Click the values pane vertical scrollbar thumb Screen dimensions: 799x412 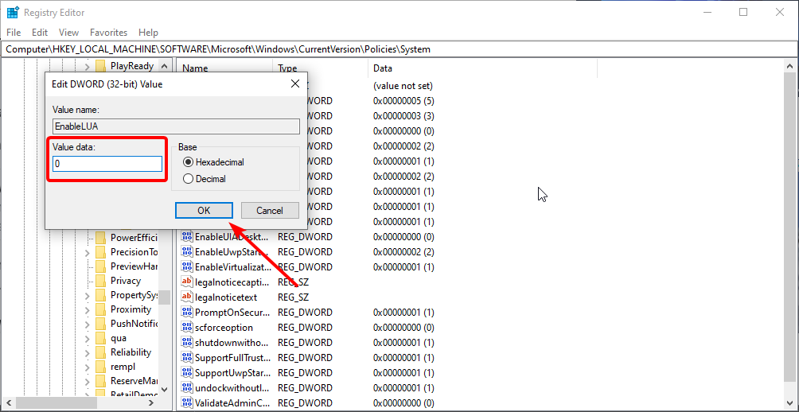click(789, 227)
